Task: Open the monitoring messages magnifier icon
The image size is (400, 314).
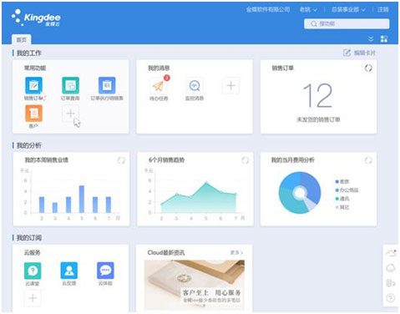Action: coord(195,85)
